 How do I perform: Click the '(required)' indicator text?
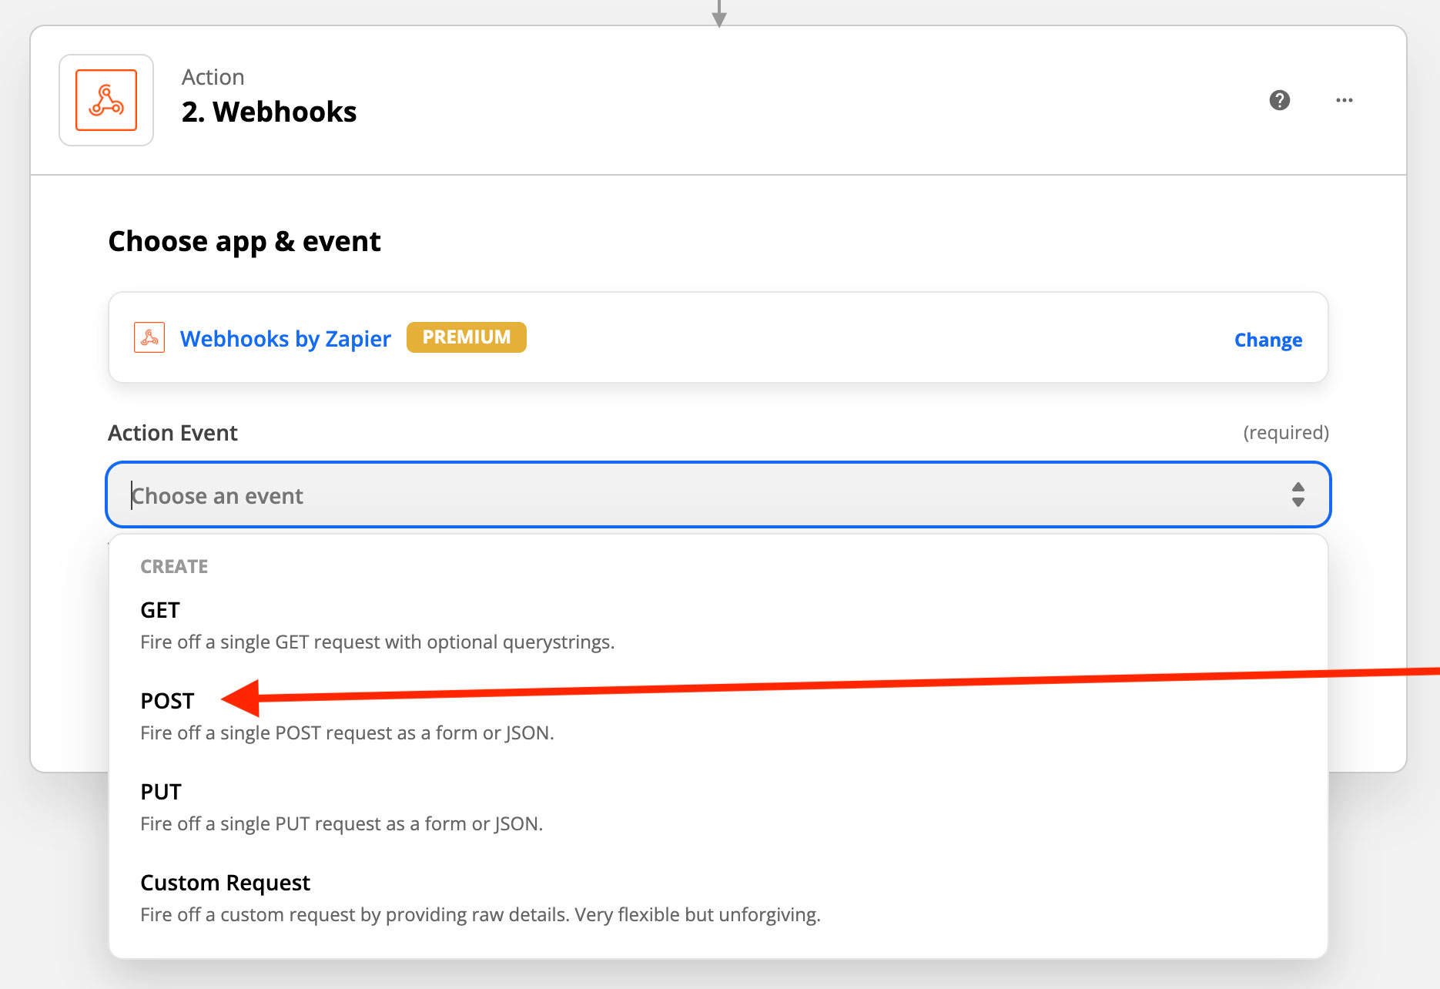(x=1286, y=433)
